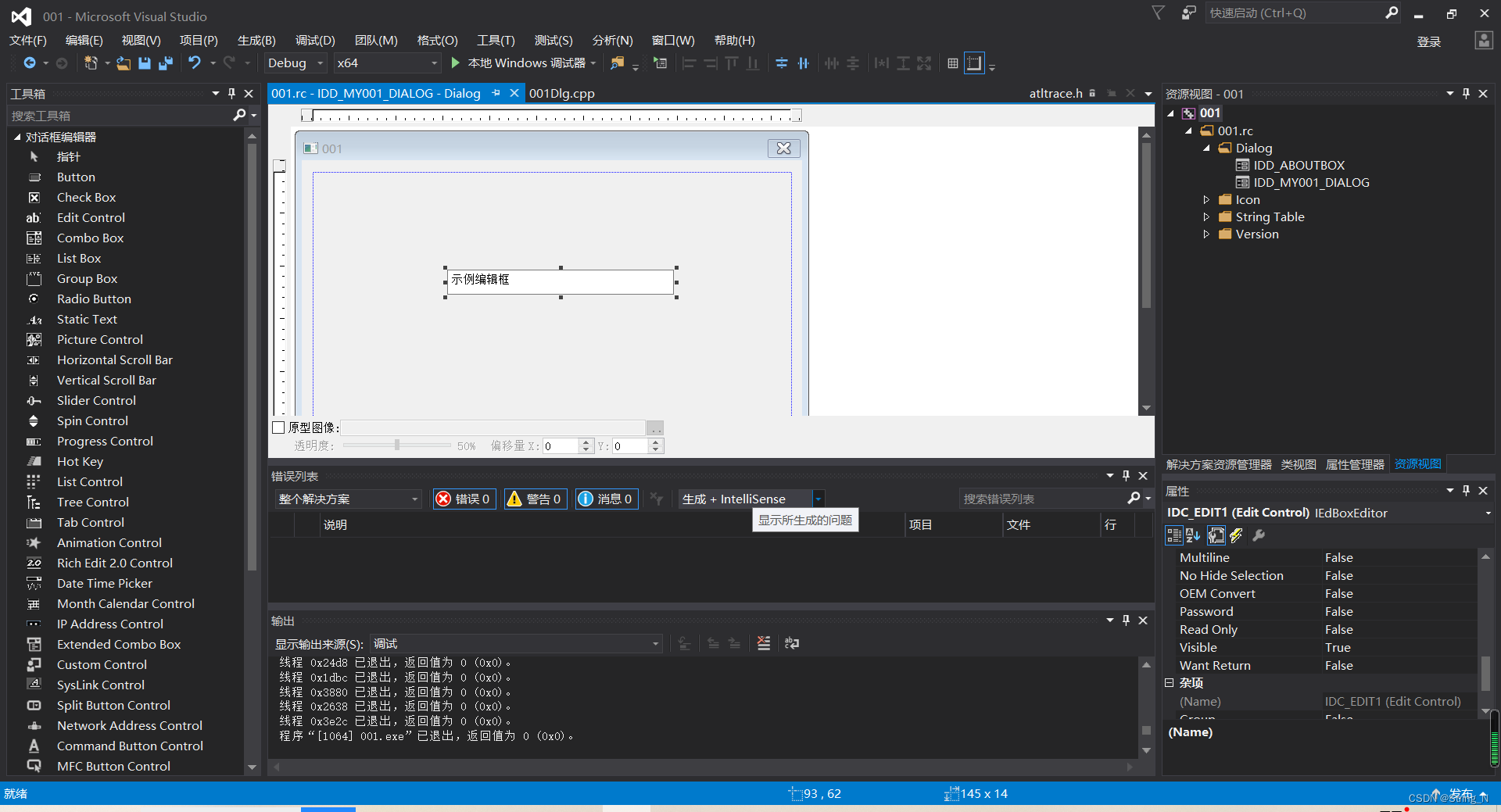The height and width of the screenshot is (812, 1501).
Task: Pick the Combo Box tool in the Toolbox
Action: pos(91,238)
